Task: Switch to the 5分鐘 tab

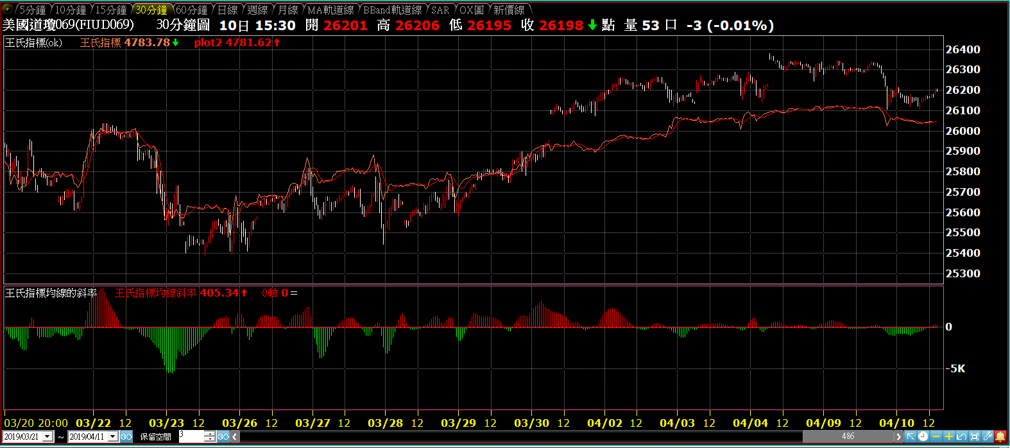Action: tap(31, 10)
